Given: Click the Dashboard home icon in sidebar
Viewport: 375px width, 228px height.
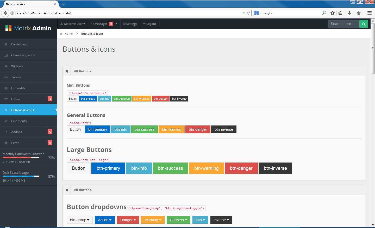Looking at the screenshot, I should pos(6,44).
